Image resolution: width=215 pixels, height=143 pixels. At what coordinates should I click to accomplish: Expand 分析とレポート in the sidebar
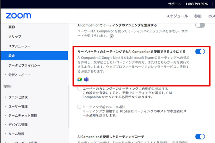(5, 75)
